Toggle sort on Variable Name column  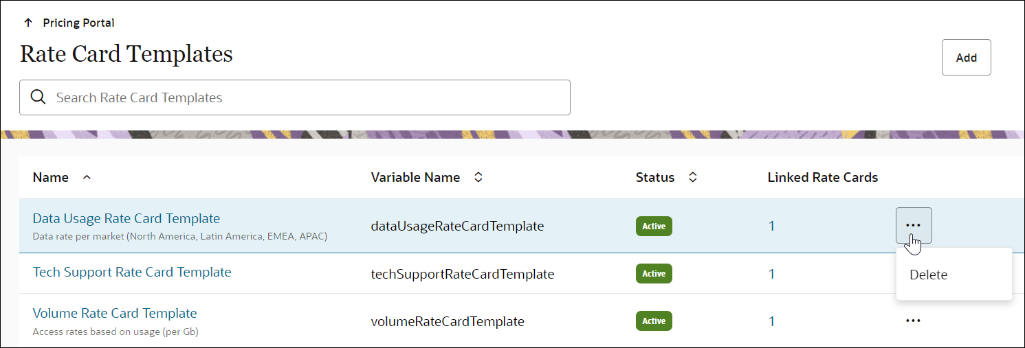coord(478,177)
